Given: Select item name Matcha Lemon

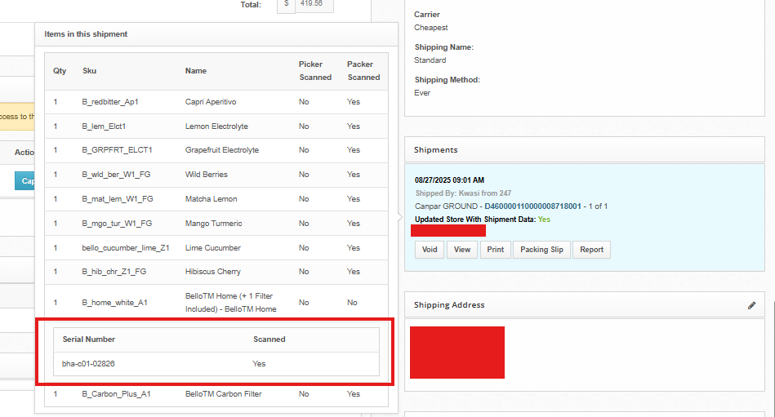Looking at the screenshot, I should (211, 198).
